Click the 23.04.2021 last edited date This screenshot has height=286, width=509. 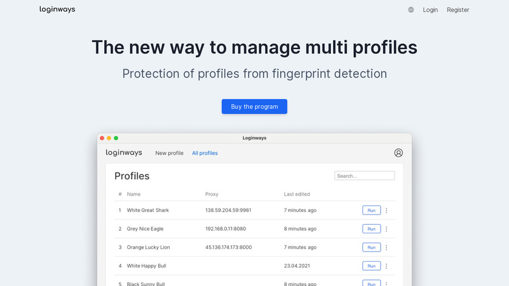(x=297, y=265)
